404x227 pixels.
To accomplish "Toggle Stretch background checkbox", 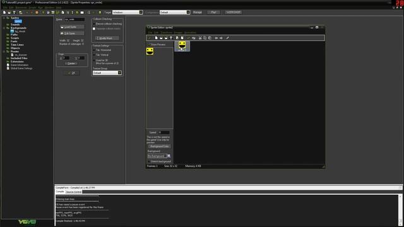I will tap(149, 161).
